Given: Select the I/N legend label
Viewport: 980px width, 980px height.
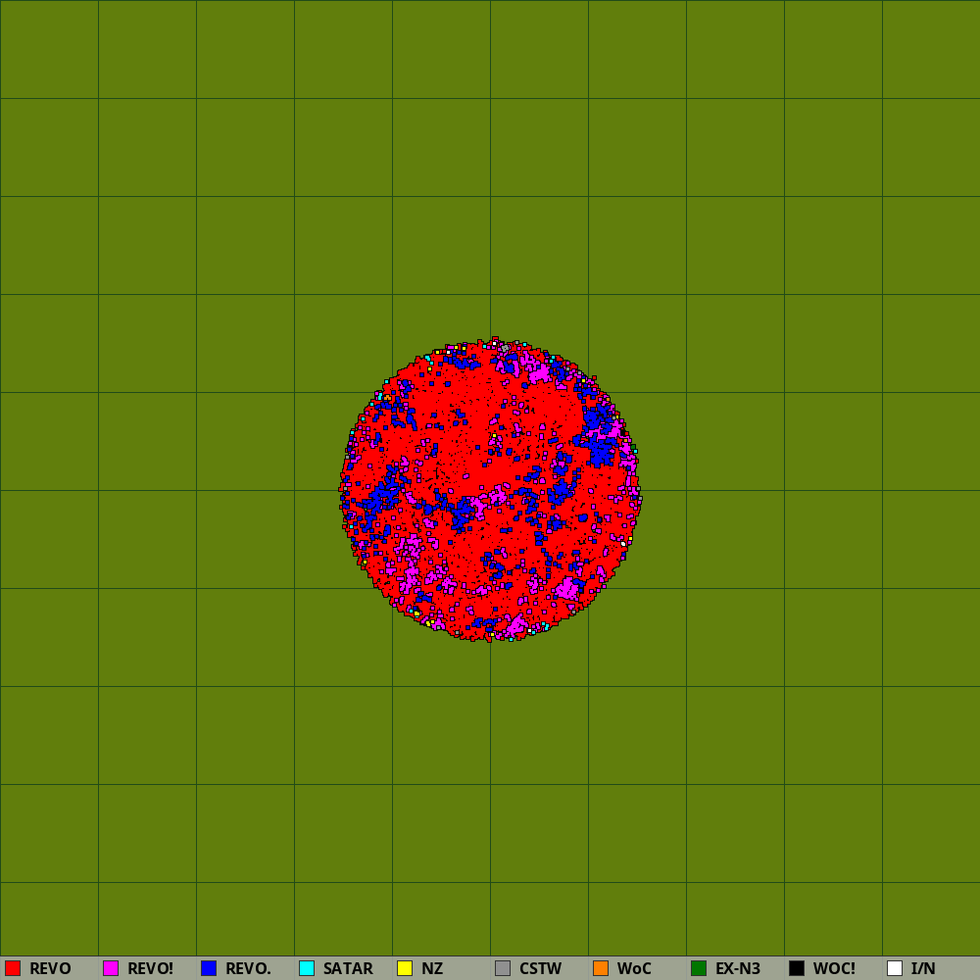Looking at the screenshot, I should 923,969.
